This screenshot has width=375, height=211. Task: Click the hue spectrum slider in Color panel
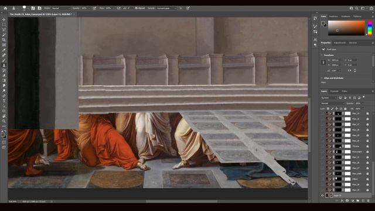click(370, 28)
